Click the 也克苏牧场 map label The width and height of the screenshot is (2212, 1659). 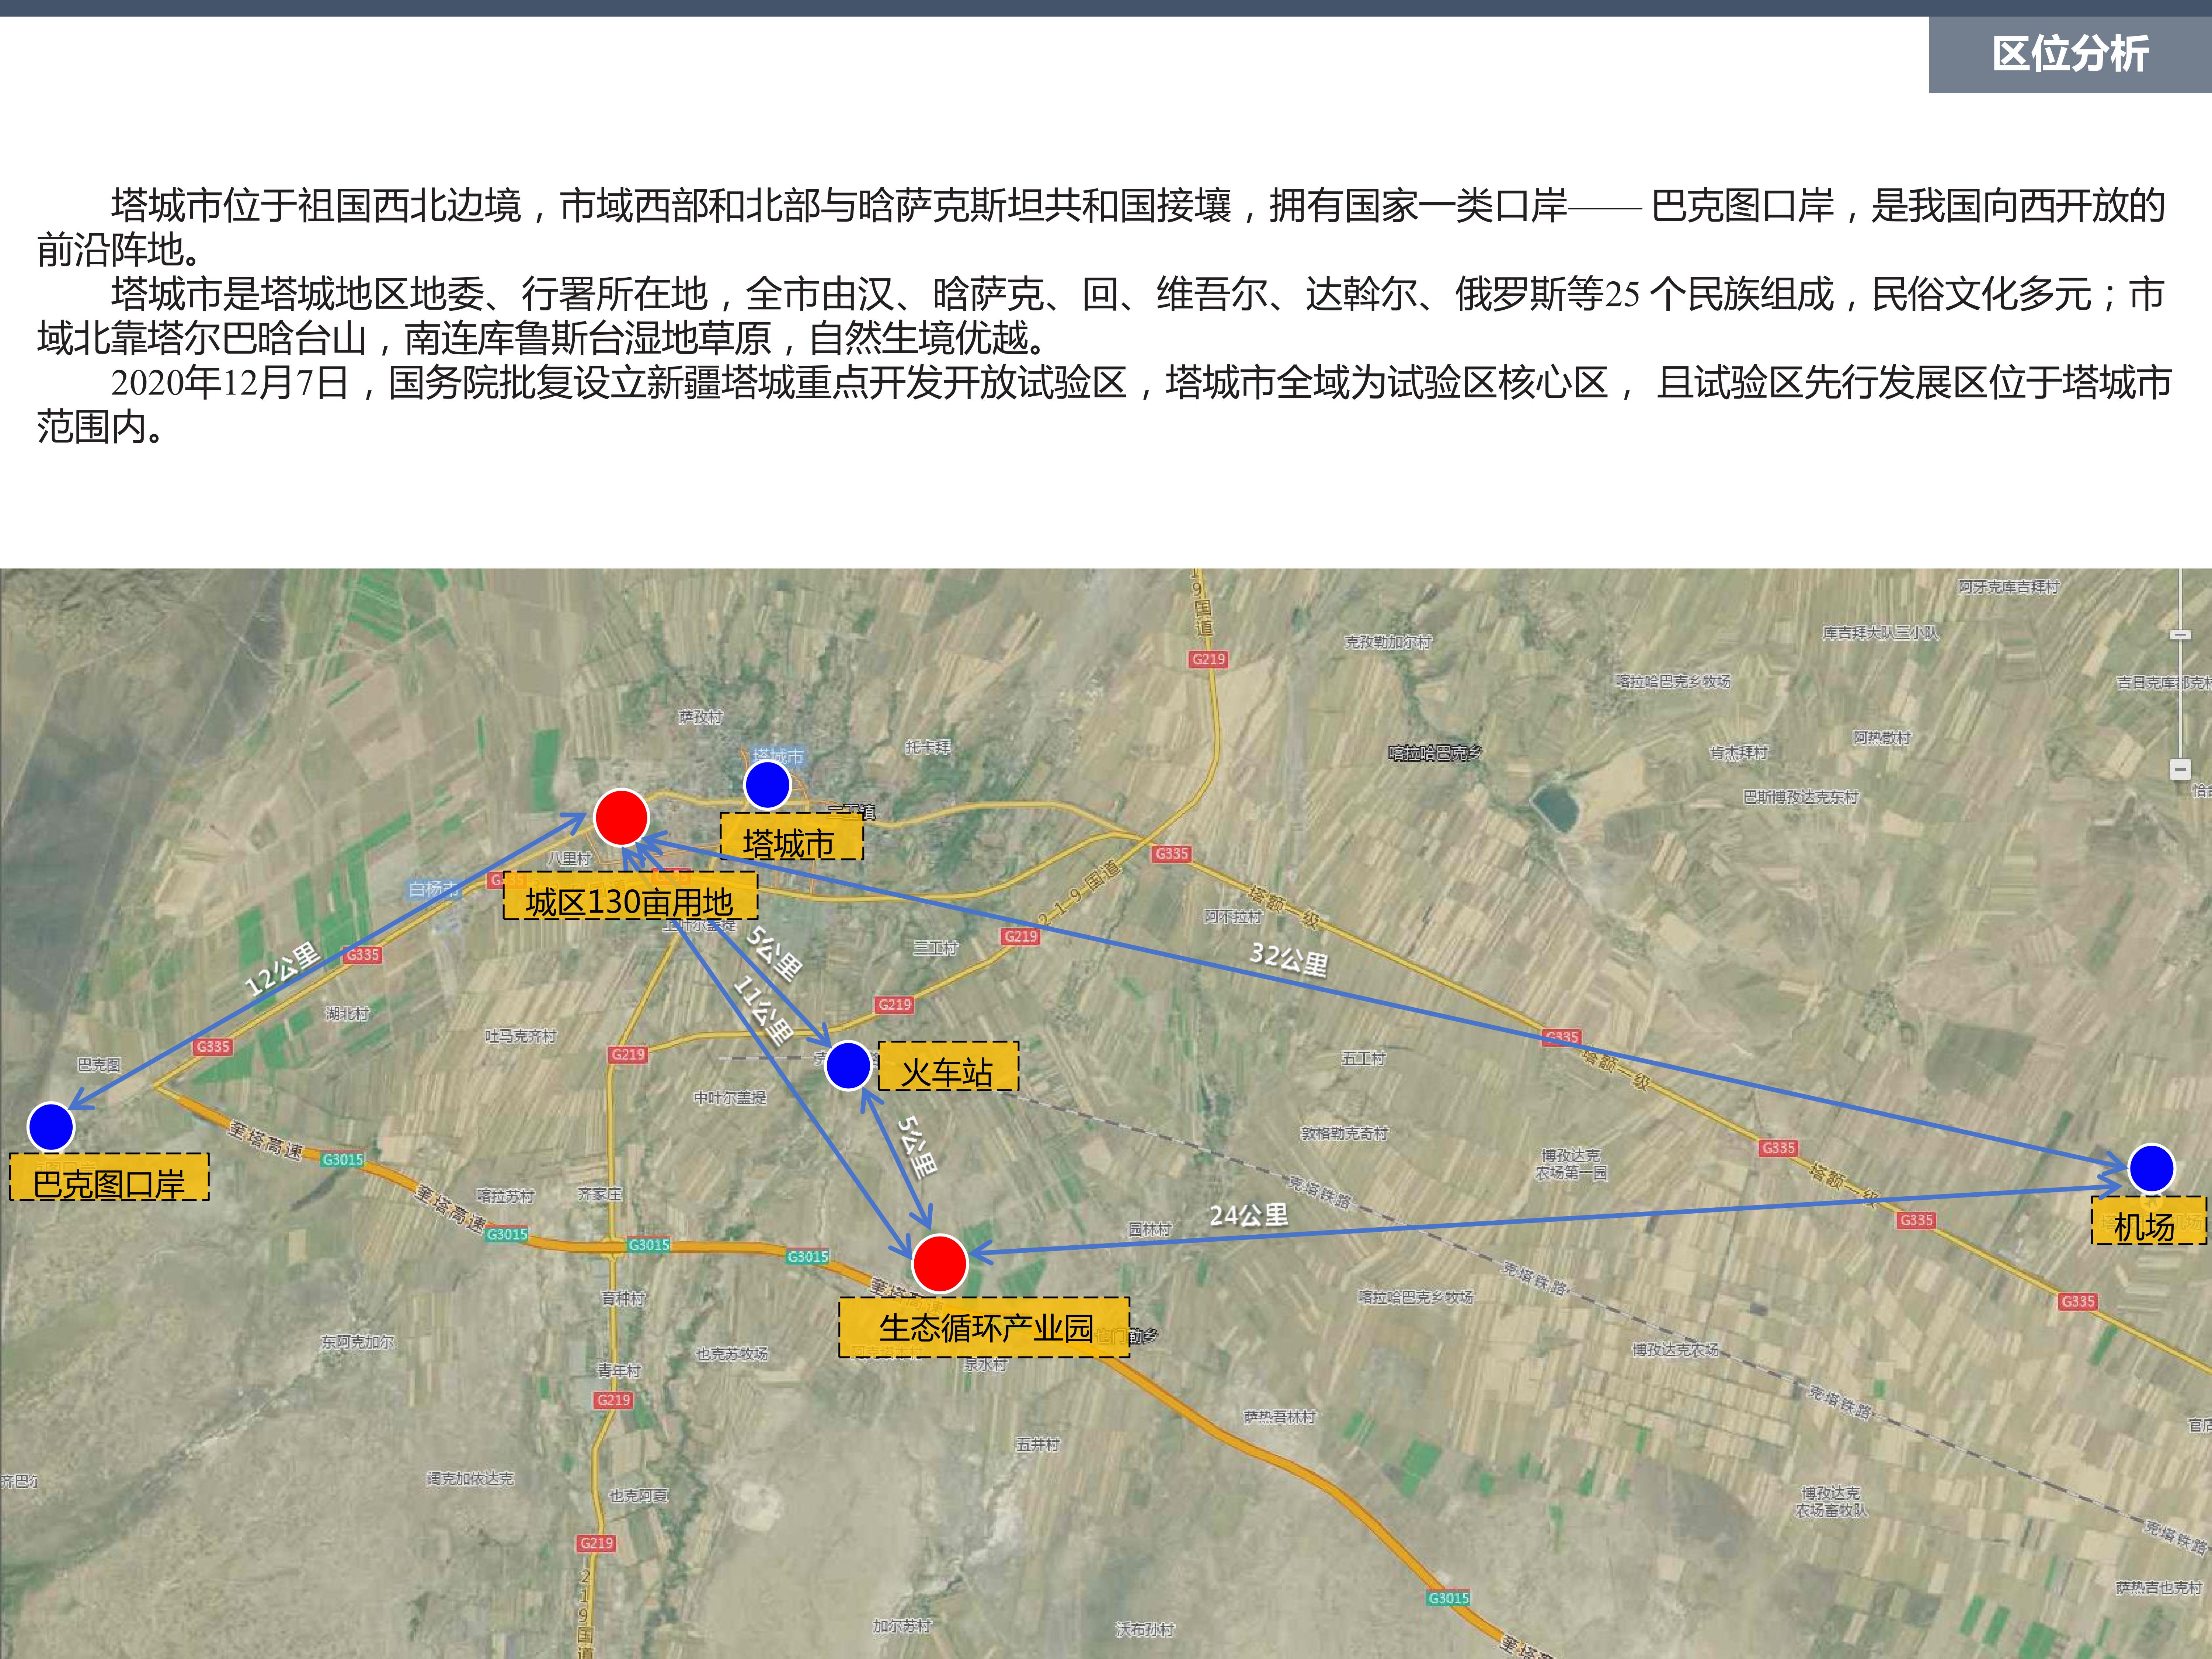click(x=732, y=1354)
